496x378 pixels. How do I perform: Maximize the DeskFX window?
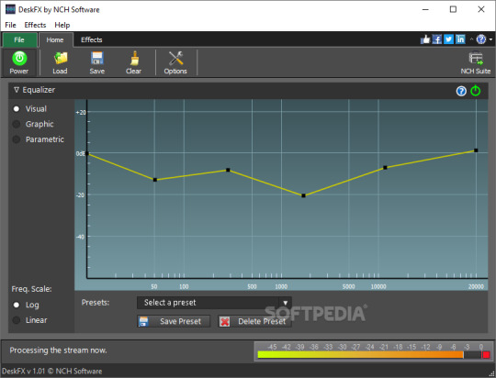click(453, 9)
